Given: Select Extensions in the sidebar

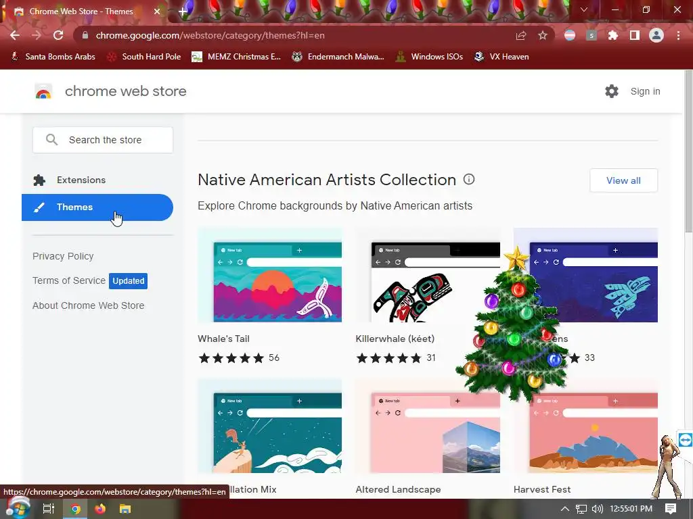Looking at the screenshot, I should tap(97, 180).
